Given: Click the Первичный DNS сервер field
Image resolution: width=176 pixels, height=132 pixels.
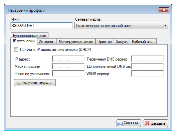Looking at the screenshot, I should (x=147, y=59).
